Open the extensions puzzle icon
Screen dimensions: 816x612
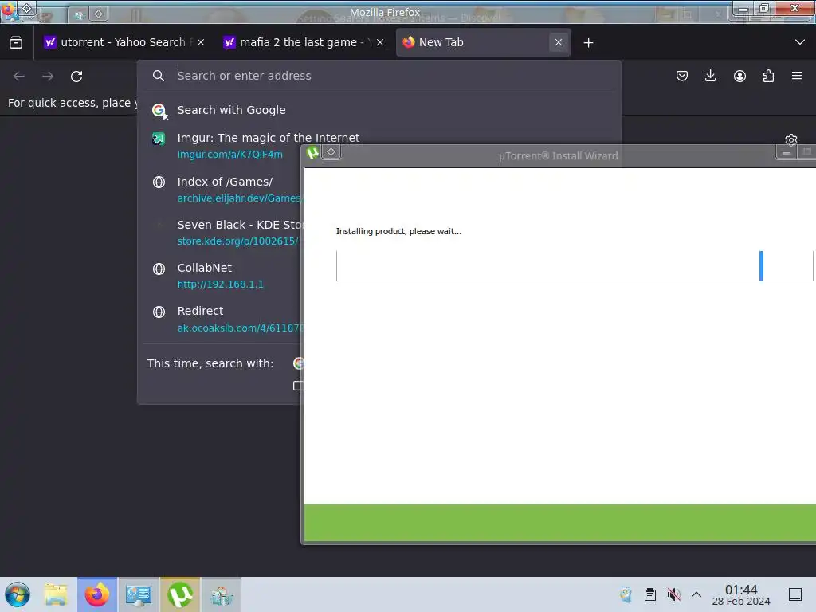(x=768, y=76)
